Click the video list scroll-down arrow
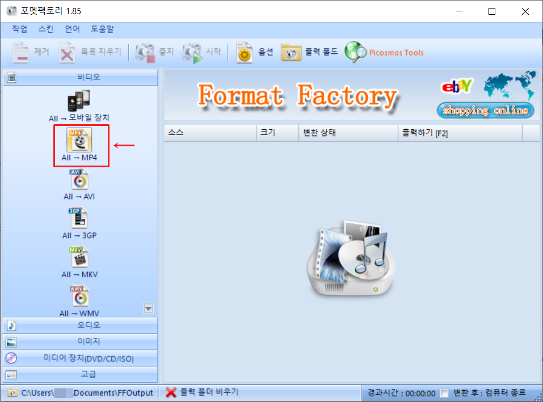The height and width of the screenshot is (402, 543). click(x=148, y=308)
